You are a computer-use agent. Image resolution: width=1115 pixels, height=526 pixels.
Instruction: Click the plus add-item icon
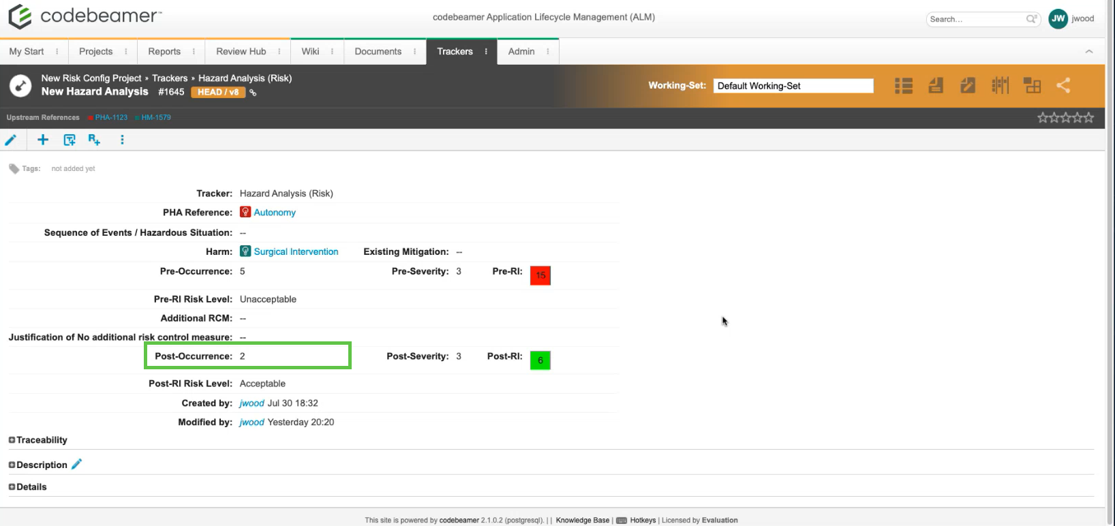[x=43, y=140]
